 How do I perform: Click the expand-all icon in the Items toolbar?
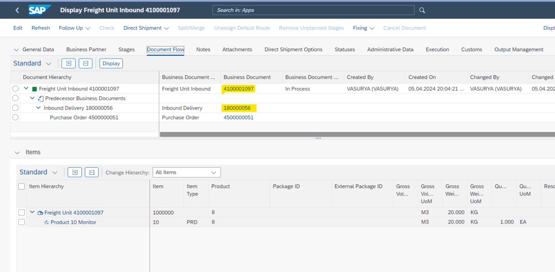click(75, 172)
